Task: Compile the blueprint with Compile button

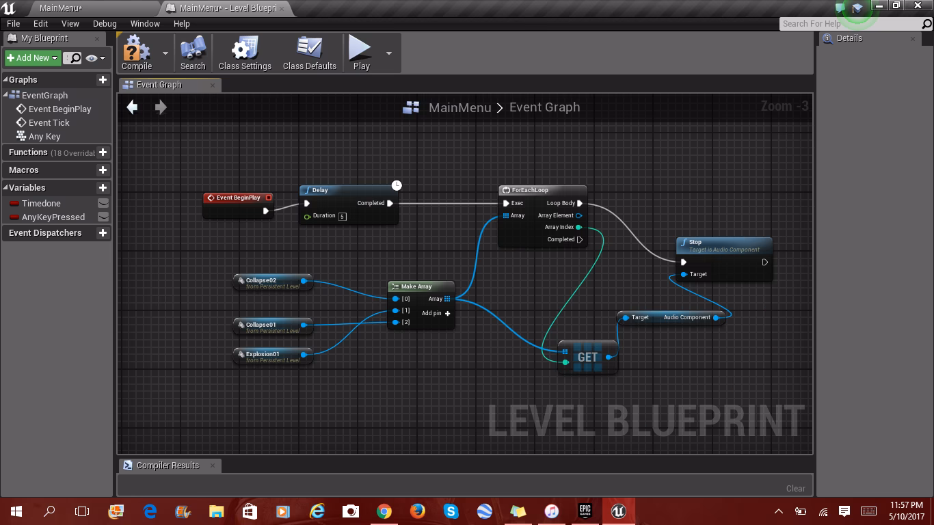Action: tap(137, 53)
